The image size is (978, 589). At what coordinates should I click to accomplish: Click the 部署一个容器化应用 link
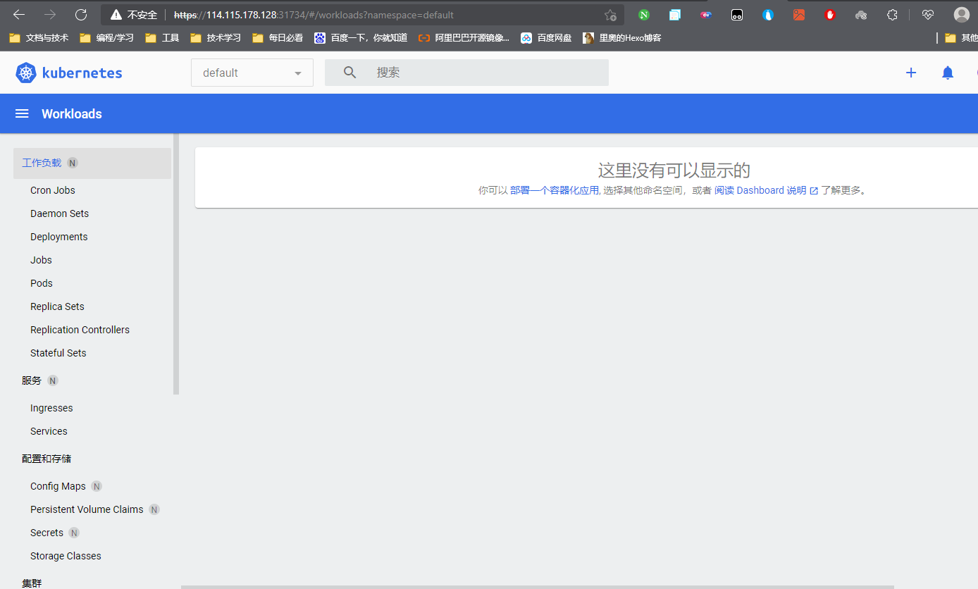[553, 190]
